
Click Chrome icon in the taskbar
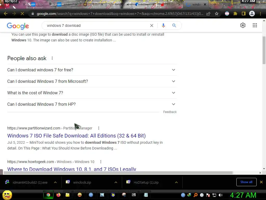[48, 195]
